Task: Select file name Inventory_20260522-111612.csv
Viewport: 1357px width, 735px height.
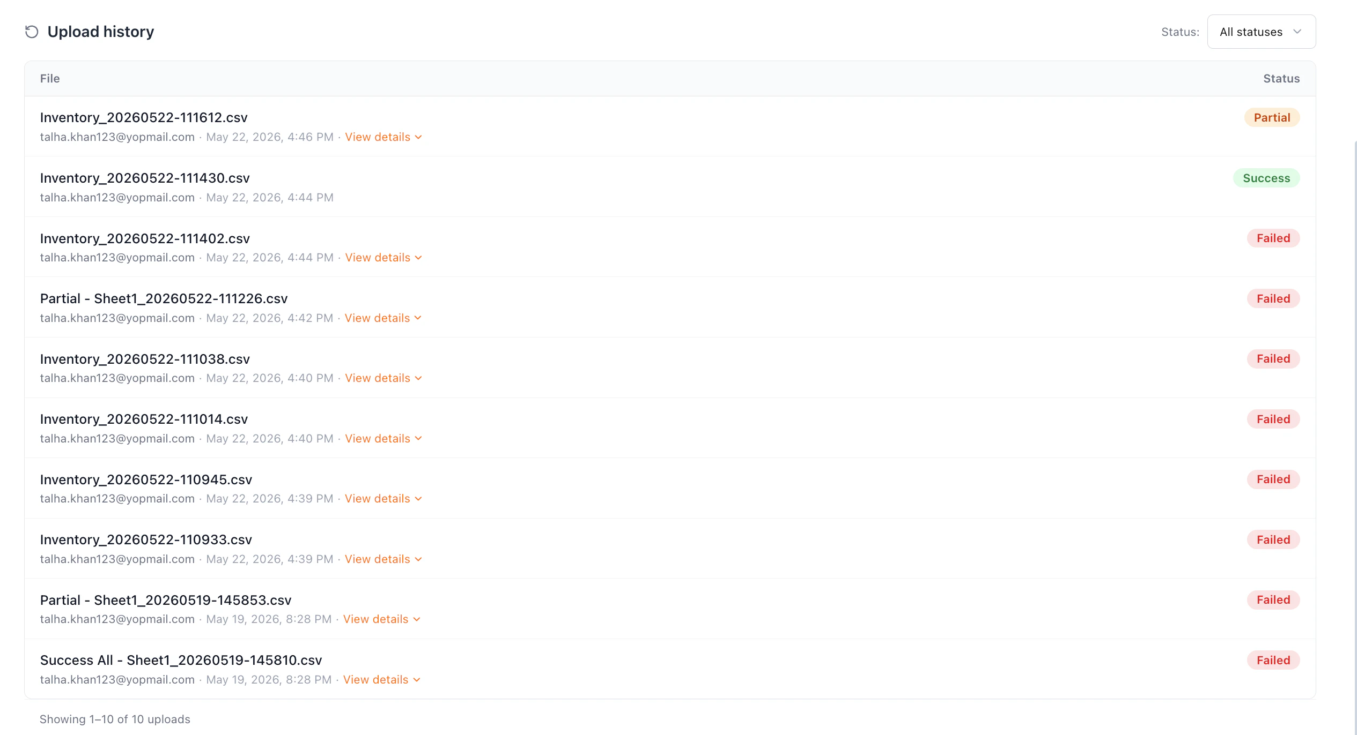Action: (144, 118)
